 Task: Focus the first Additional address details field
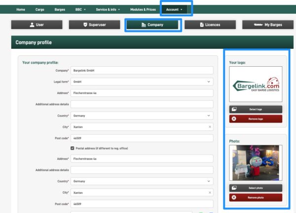tap(142, 104)
